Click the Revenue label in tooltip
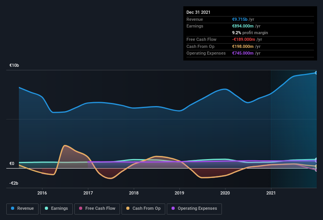 click(195, 19)
